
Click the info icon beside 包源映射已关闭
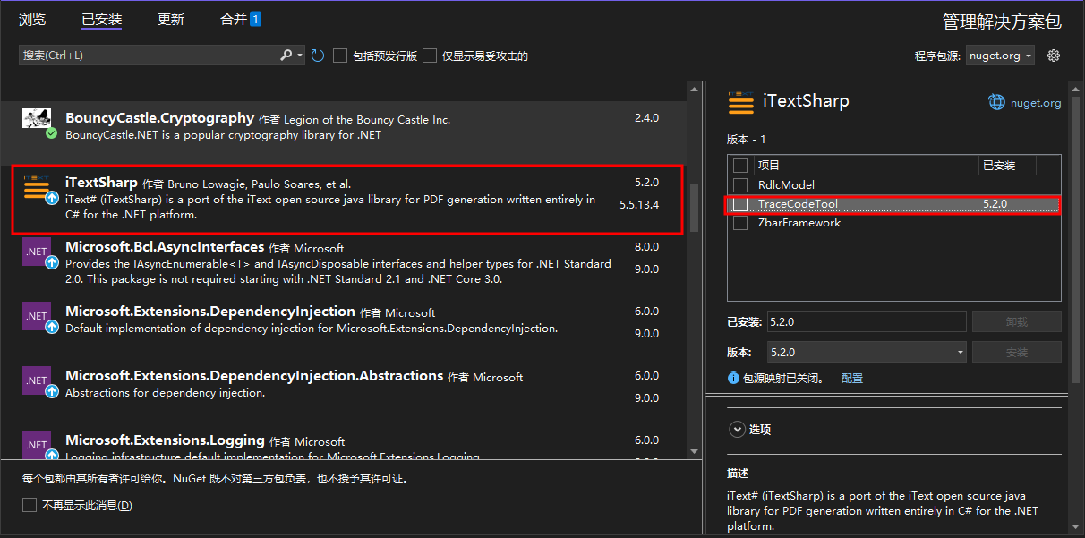(736, 378)
